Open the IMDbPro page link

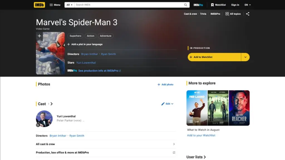[215, 14]
